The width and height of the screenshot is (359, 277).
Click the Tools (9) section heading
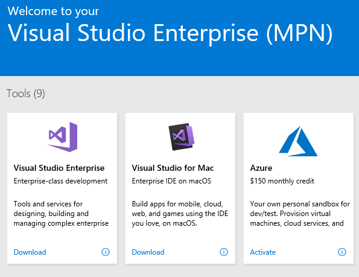tap(26, 94)
